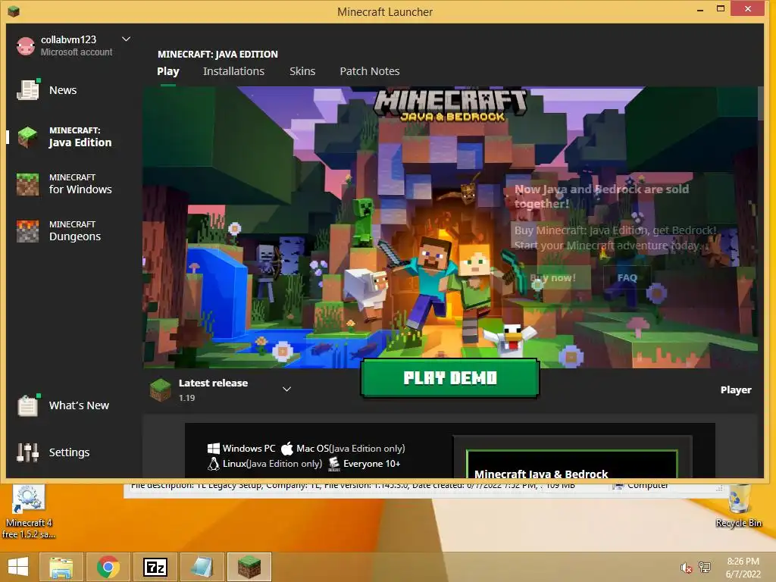Viewport: 776px width, 582px height.
Task: Open the News section icon
Action: [x=28, y=89]
